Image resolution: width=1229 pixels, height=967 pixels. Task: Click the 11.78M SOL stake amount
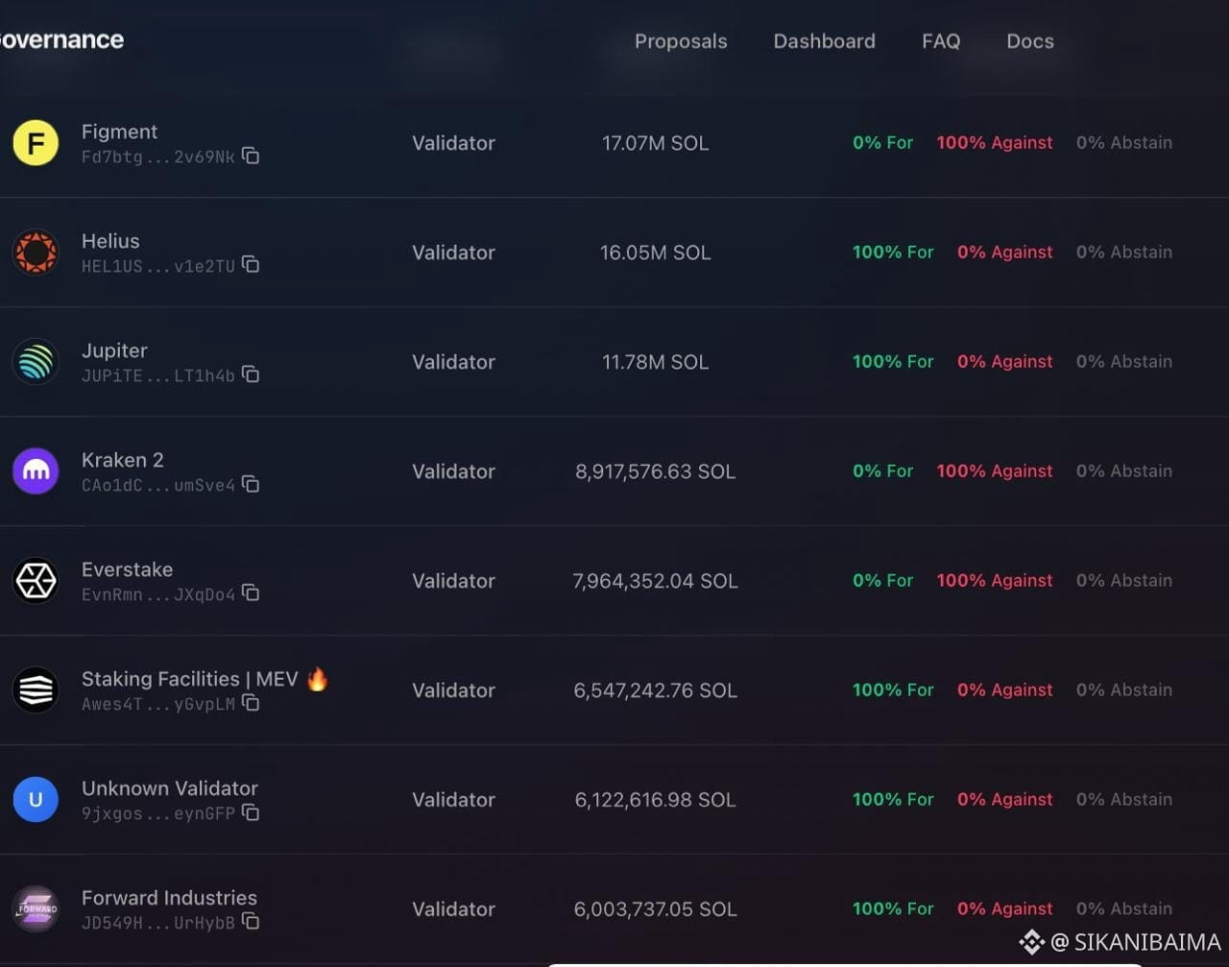click(x=655, y=362)
